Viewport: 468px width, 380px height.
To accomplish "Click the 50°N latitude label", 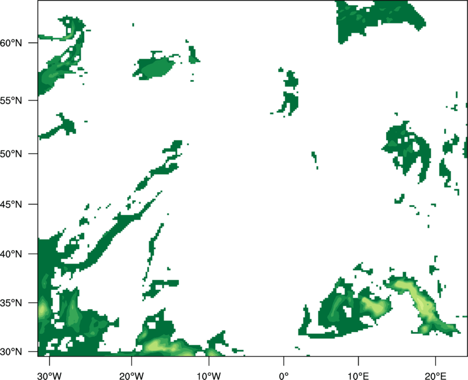I will 11,154.
